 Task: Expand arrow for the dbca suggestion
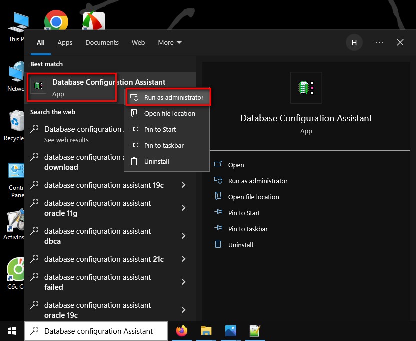[x=183, y=236]
